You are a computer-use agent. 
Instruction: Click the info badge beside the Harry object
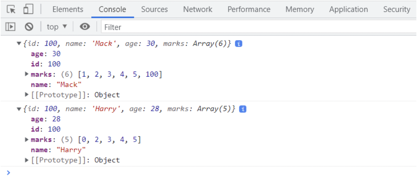point(243,109)
